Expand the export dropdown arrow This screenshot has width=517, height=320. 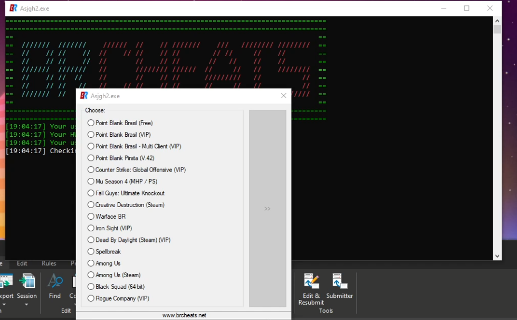[x=4, y=305]
